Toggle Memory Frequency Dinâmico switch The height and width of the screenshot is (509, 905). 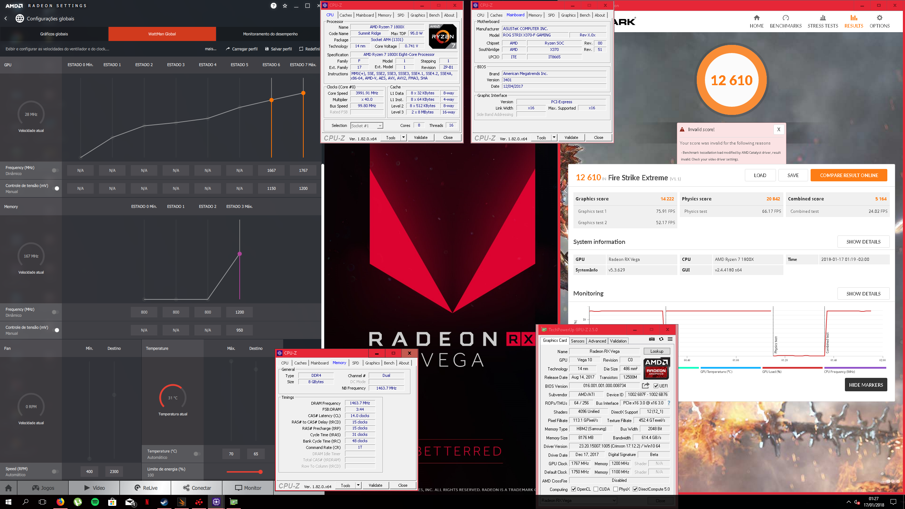pos(55,312)
